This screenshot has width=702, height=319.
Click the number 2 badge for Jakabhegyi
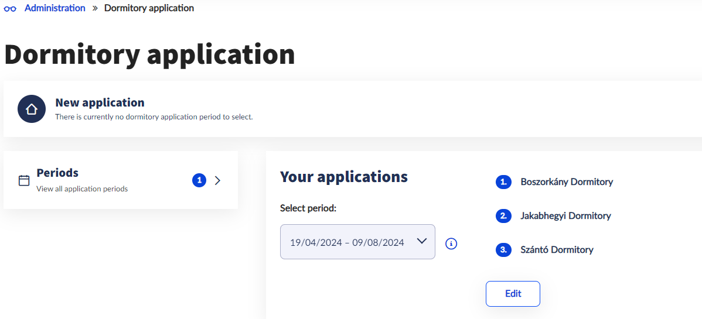[x=504, y=216]
